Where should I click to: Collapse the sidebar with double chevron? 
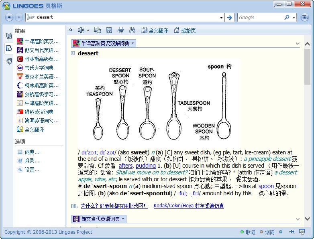pos(71,30)
